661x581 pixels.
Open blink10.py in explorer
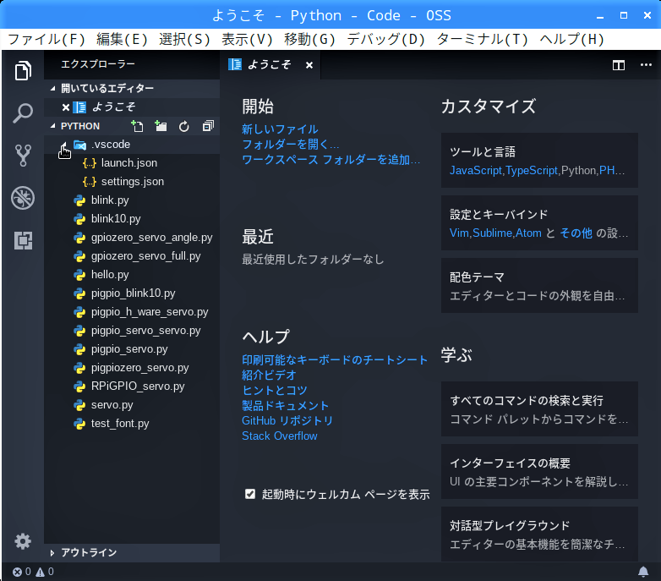[x=132, y=219]
